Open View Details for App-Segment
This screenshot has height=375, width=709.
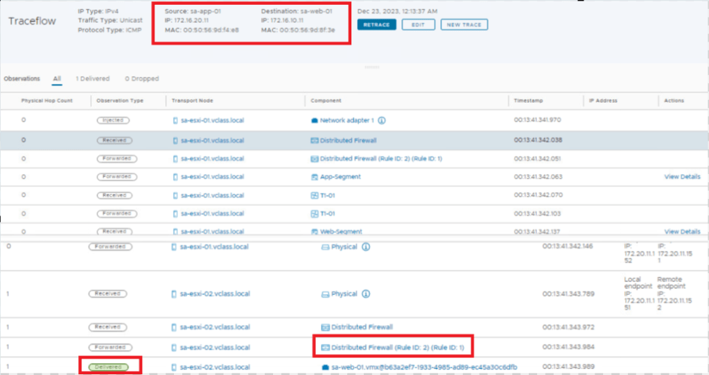click(x=682, y=177)
